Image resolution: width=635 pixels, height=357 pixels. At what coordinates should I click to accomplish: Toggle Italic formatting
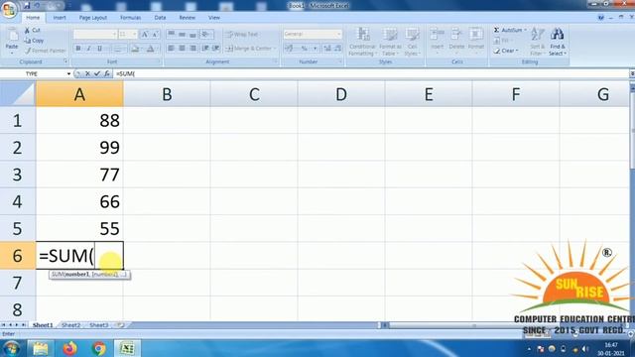88,49
